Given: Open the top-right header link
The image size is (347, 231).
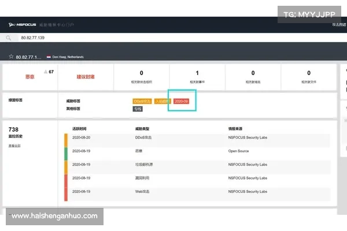Looking at the screenshot, I should pyautogui.click(x=339, y=25).
